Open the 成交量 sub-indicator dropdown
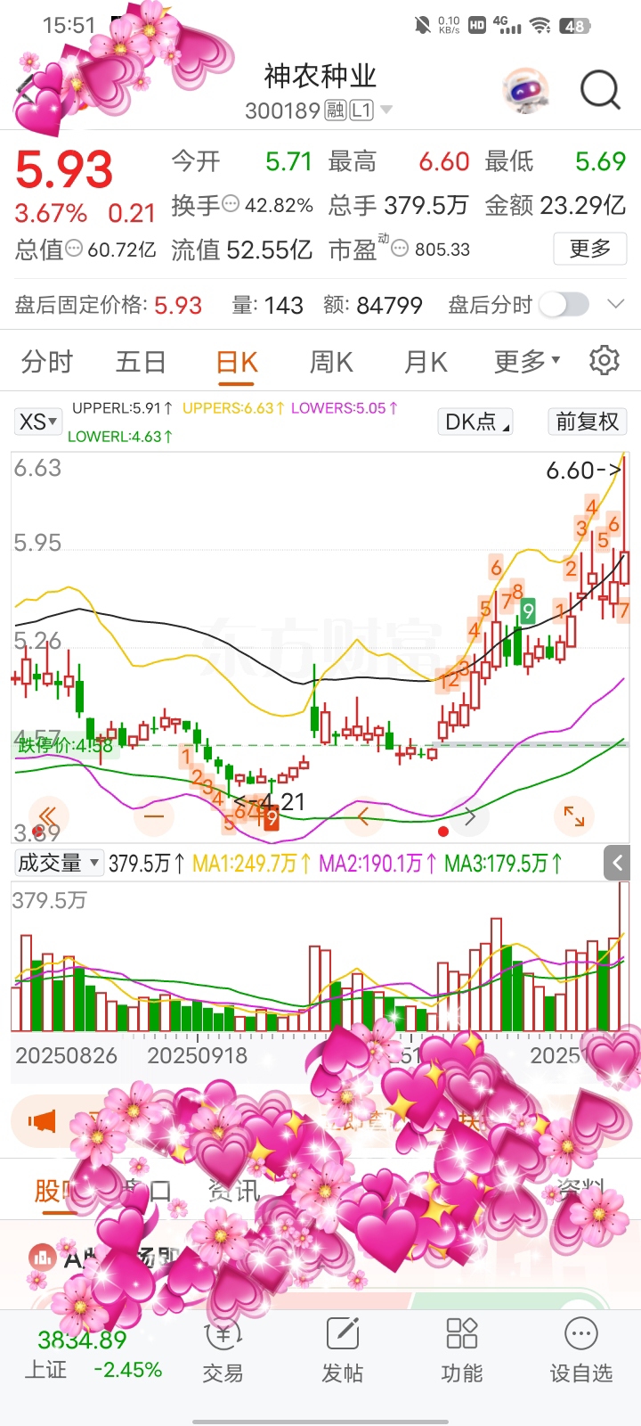This screenshot has height=1426, width=641. (58, 863)
